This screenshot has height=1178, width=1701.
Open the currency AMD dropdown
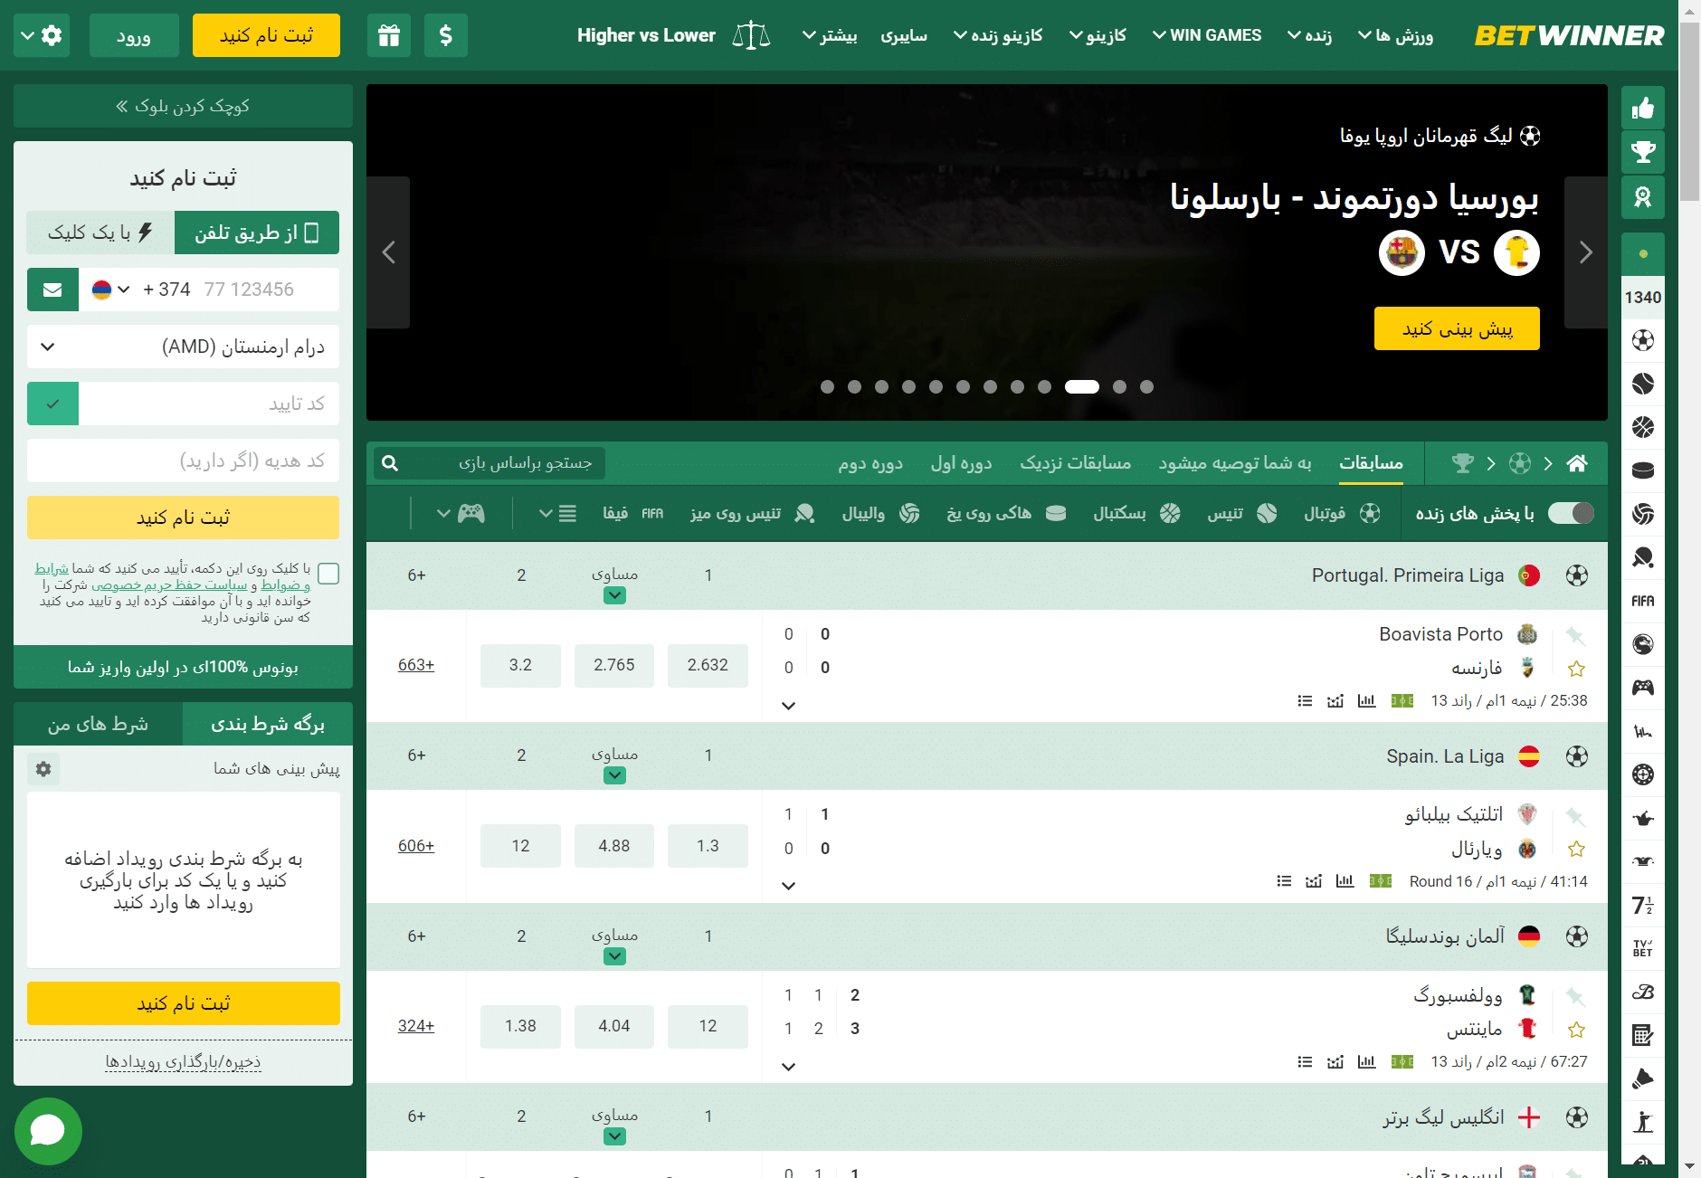[x=183, y=347]
